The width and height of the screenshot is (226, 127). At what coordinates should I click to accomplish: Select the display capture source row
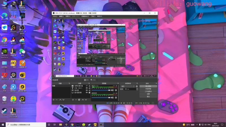pyautogui.click(x=81, y=93)
